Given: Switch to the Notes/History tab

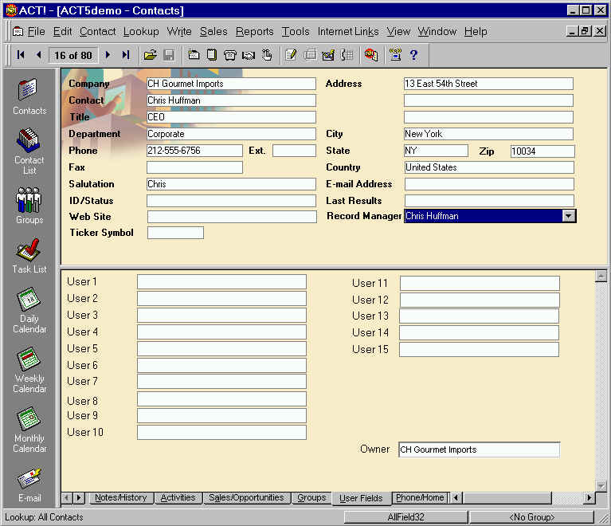Looking at the screenshot, I should pos(120,498).
